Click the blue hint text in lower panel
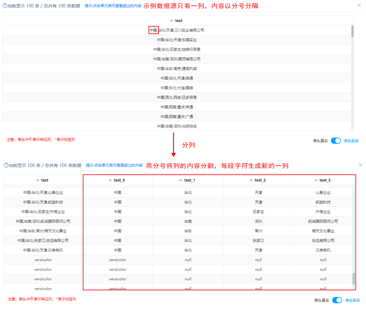The image size is (366, 311). (x=114, y=165)
